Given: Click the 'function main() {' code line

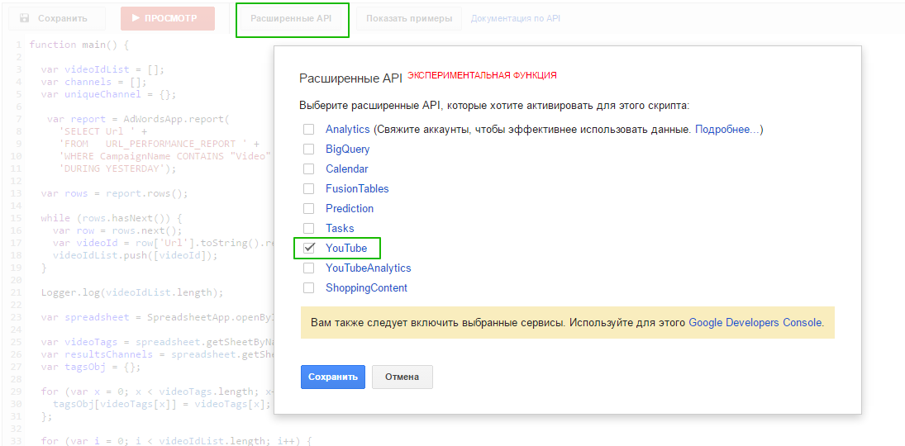Looking at the screenshot, I should [79, 45].
